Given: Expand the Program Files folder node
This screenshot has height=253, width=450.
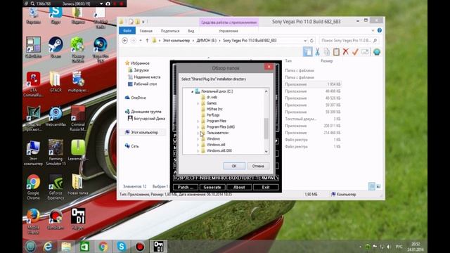Looking at the screenshot, I should [198, 121].
